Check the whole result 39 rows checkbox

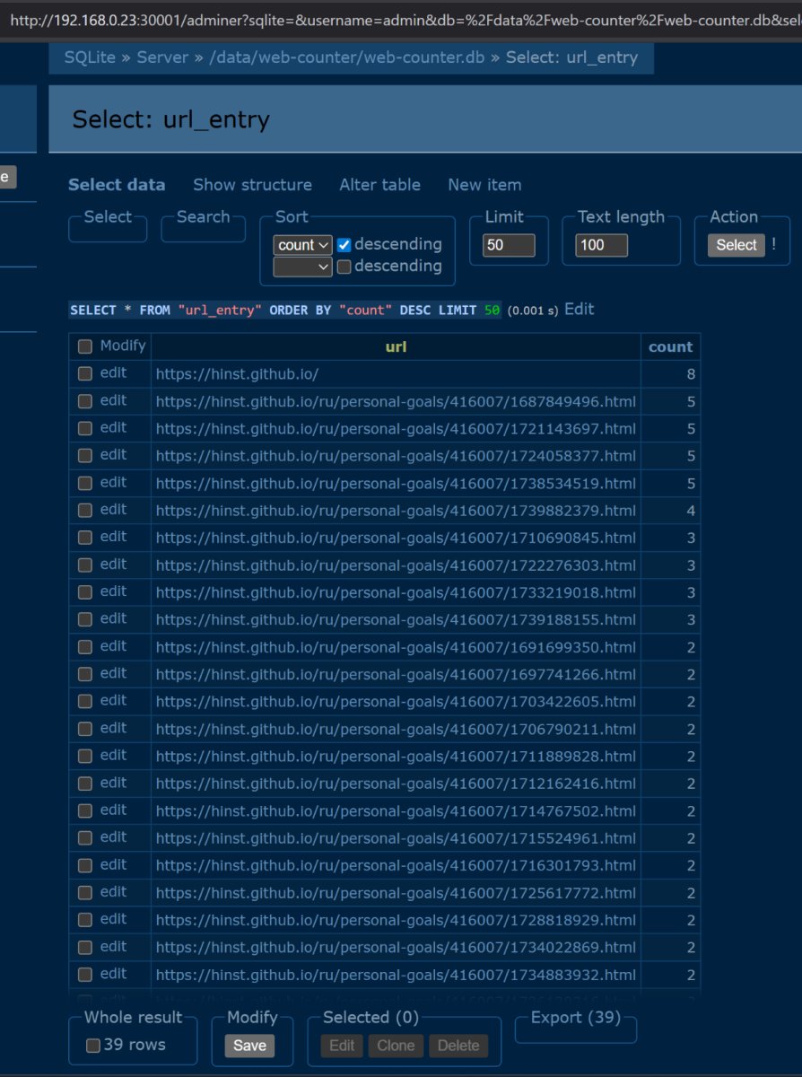(x=92, y=1046)
